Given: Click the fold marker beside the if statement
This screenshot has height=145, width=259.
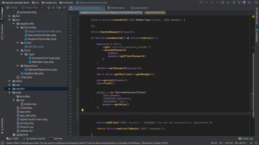Looking at the screenshot, I should [79, 38].
